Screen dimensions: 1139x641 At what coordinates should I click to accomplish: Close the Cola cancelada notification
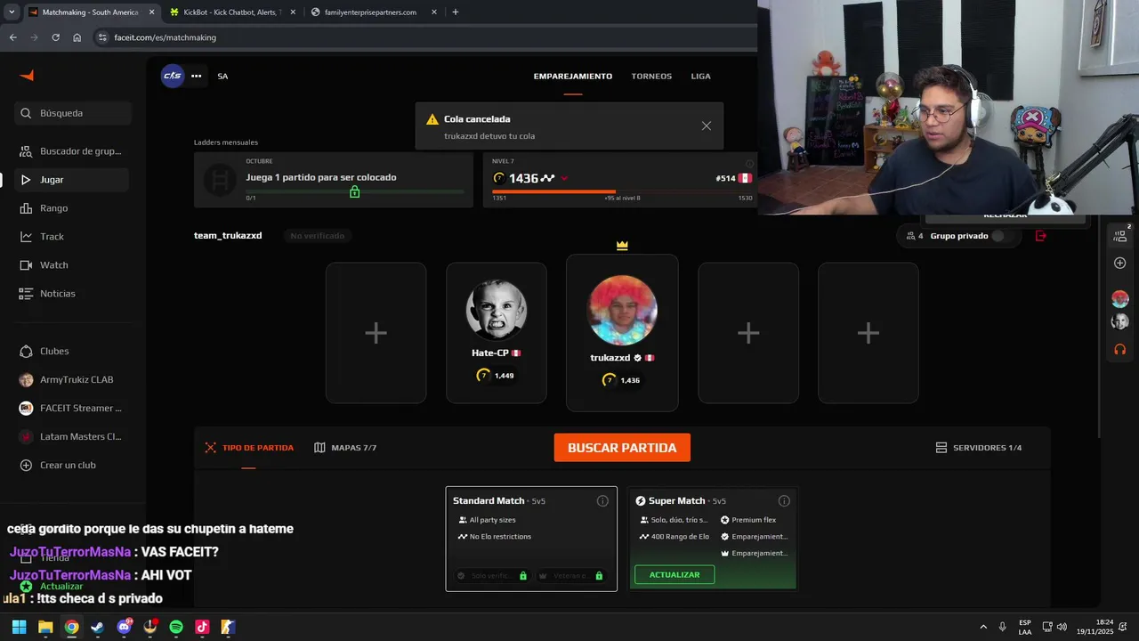[x=707, y=126]
